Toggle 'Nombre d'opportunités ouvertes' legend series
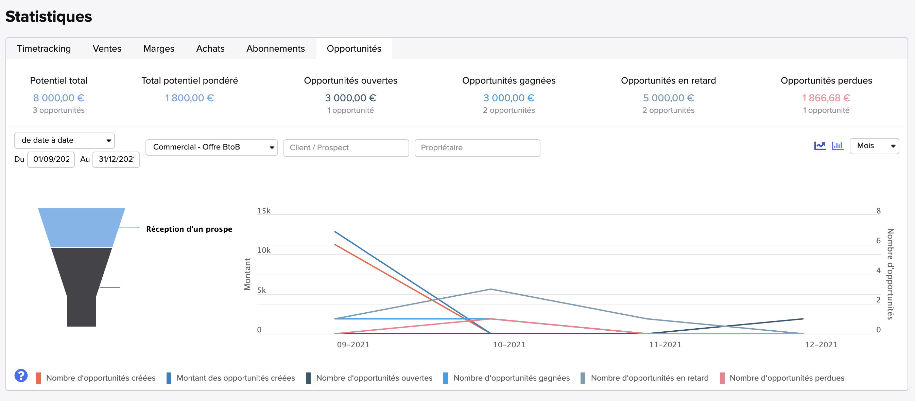Image resolution: width=915 pixels, height=401 pixels. click(x=374, y=378)
